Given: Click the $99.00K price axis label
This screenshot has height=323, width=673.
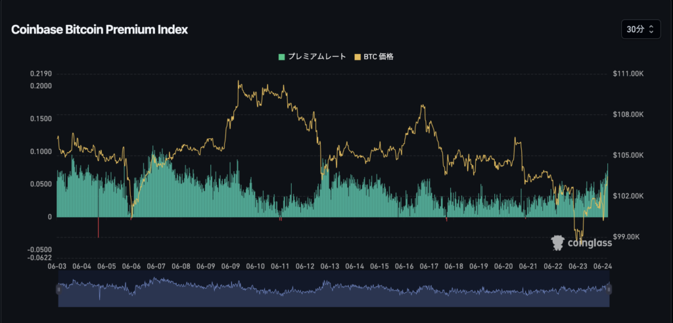Looking at the screenshot, I should coord(626,237).
